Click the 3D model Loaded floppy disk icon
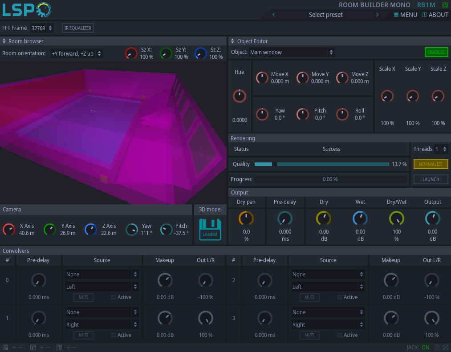The height and width of the screenshot is (352, 451). 210,229
